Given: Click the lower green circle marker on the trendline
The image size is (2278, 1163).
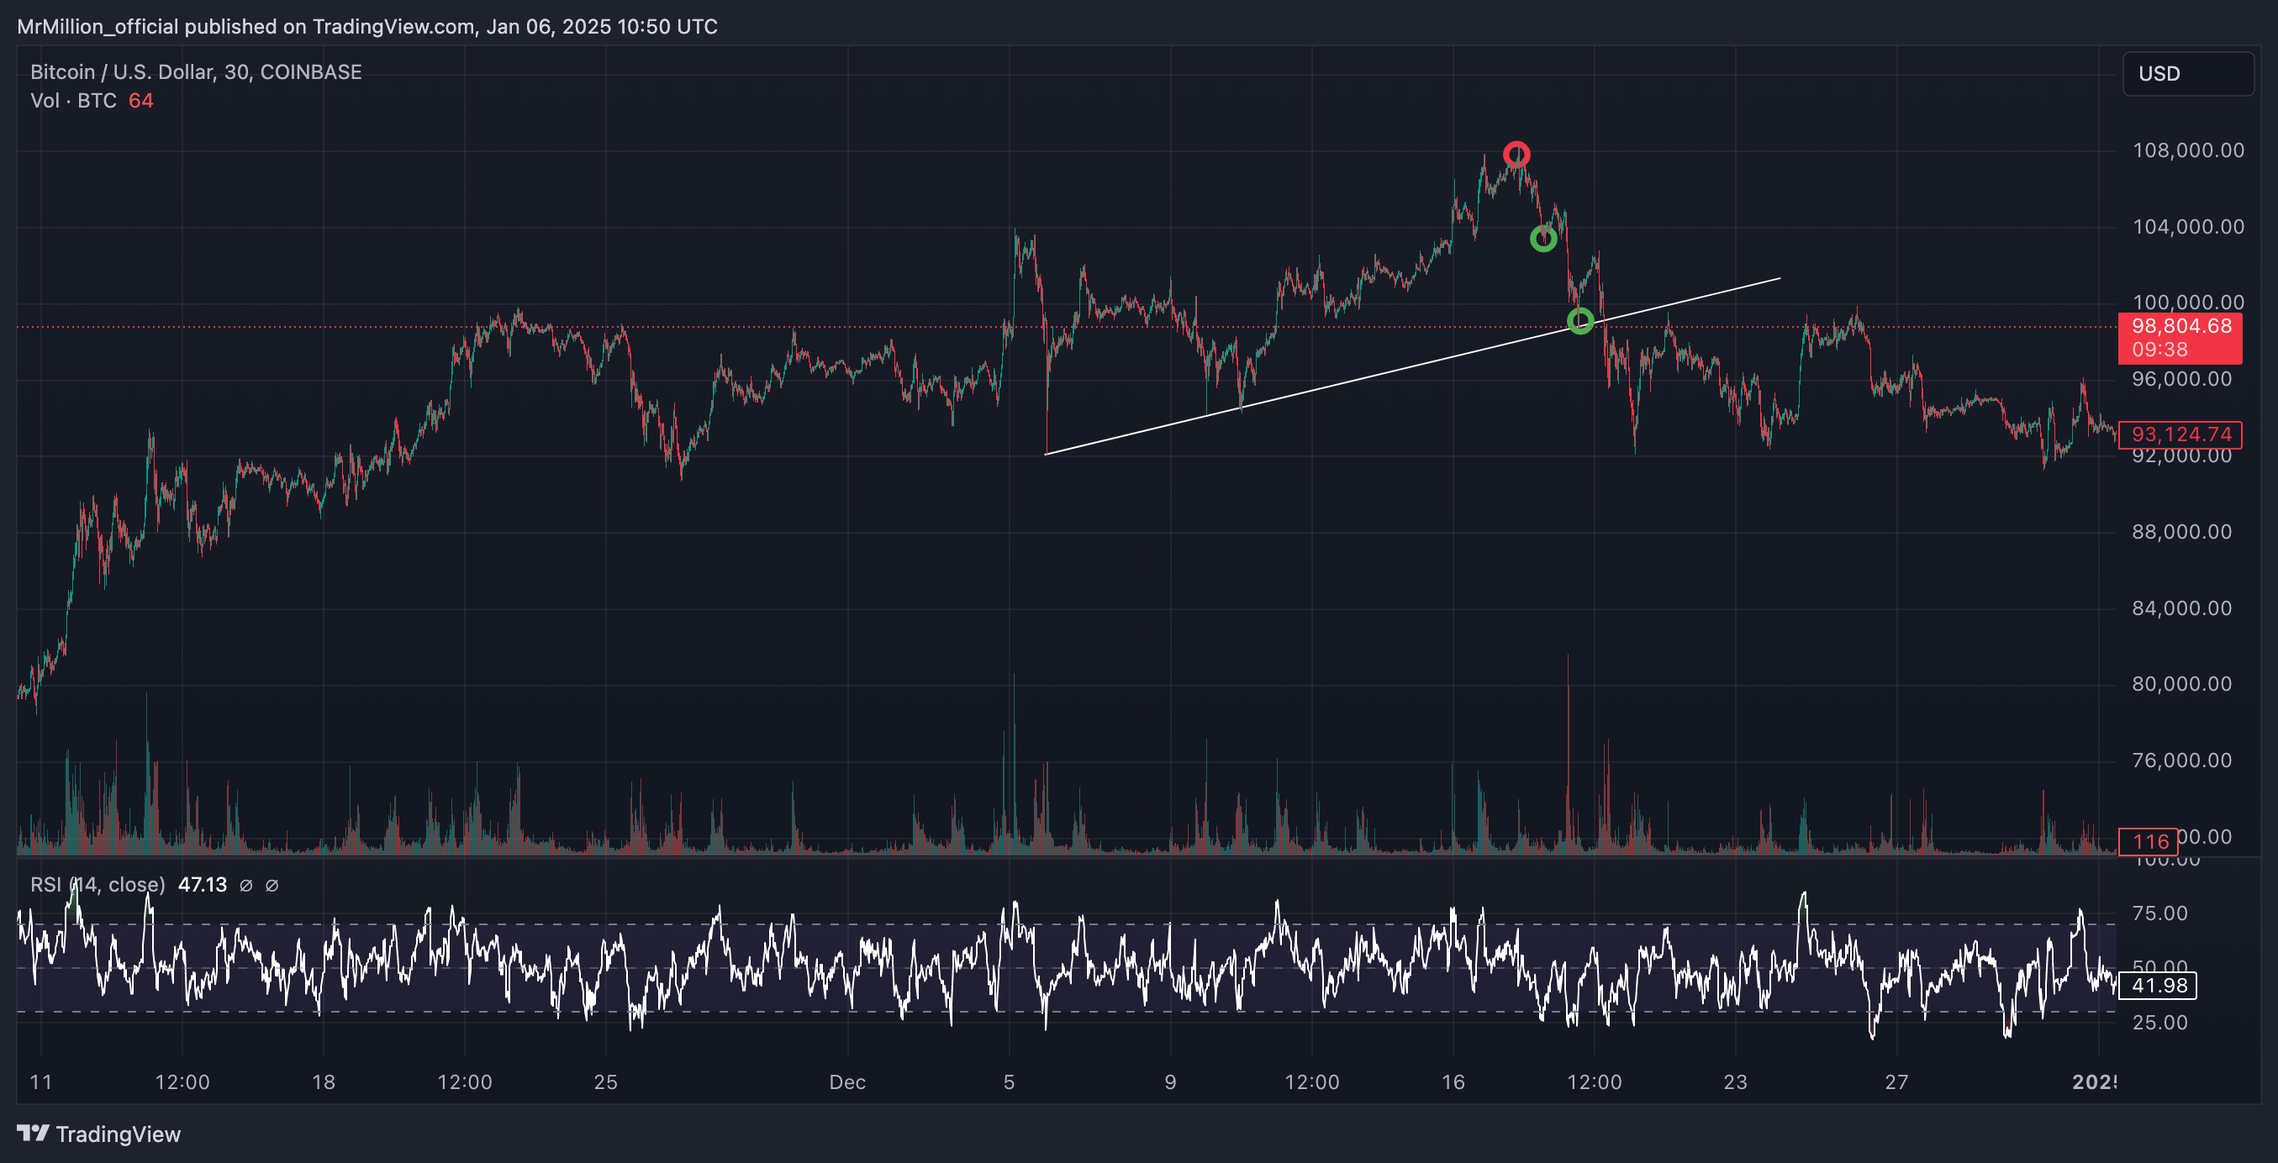Looking at the screenshot, I should [1580, 321].
